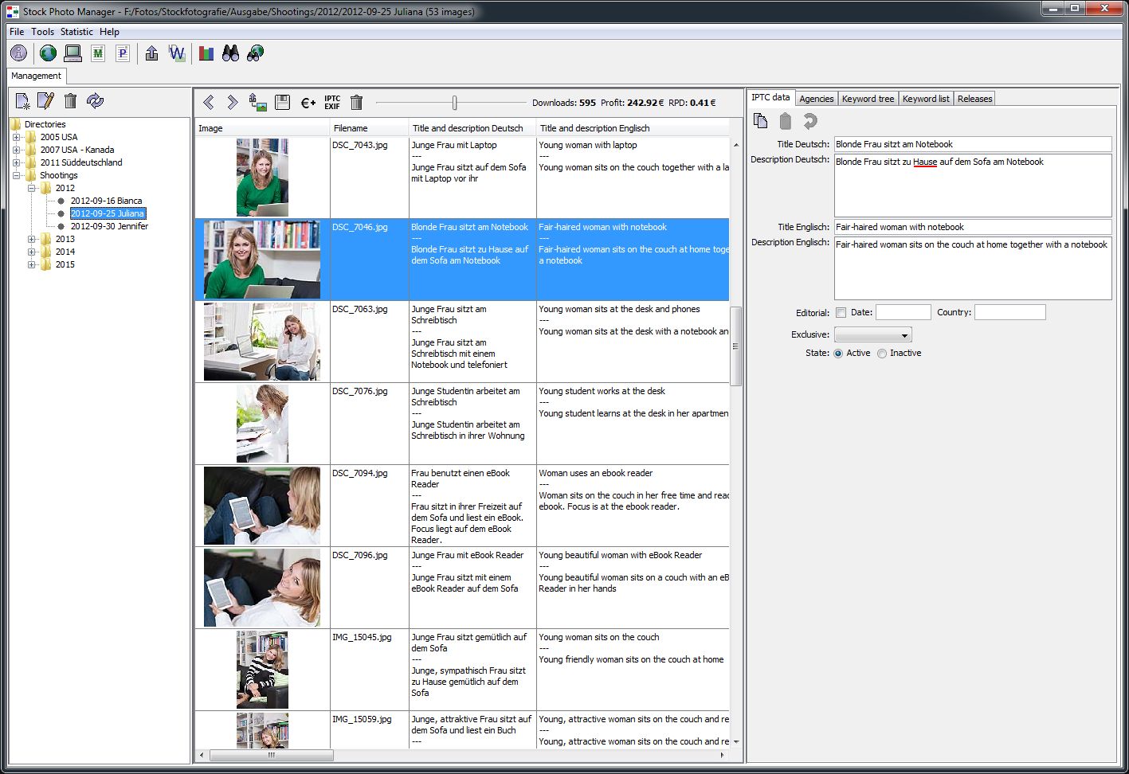Sort by the Filename column header
1129x774 pixels.
pos(370,128)
